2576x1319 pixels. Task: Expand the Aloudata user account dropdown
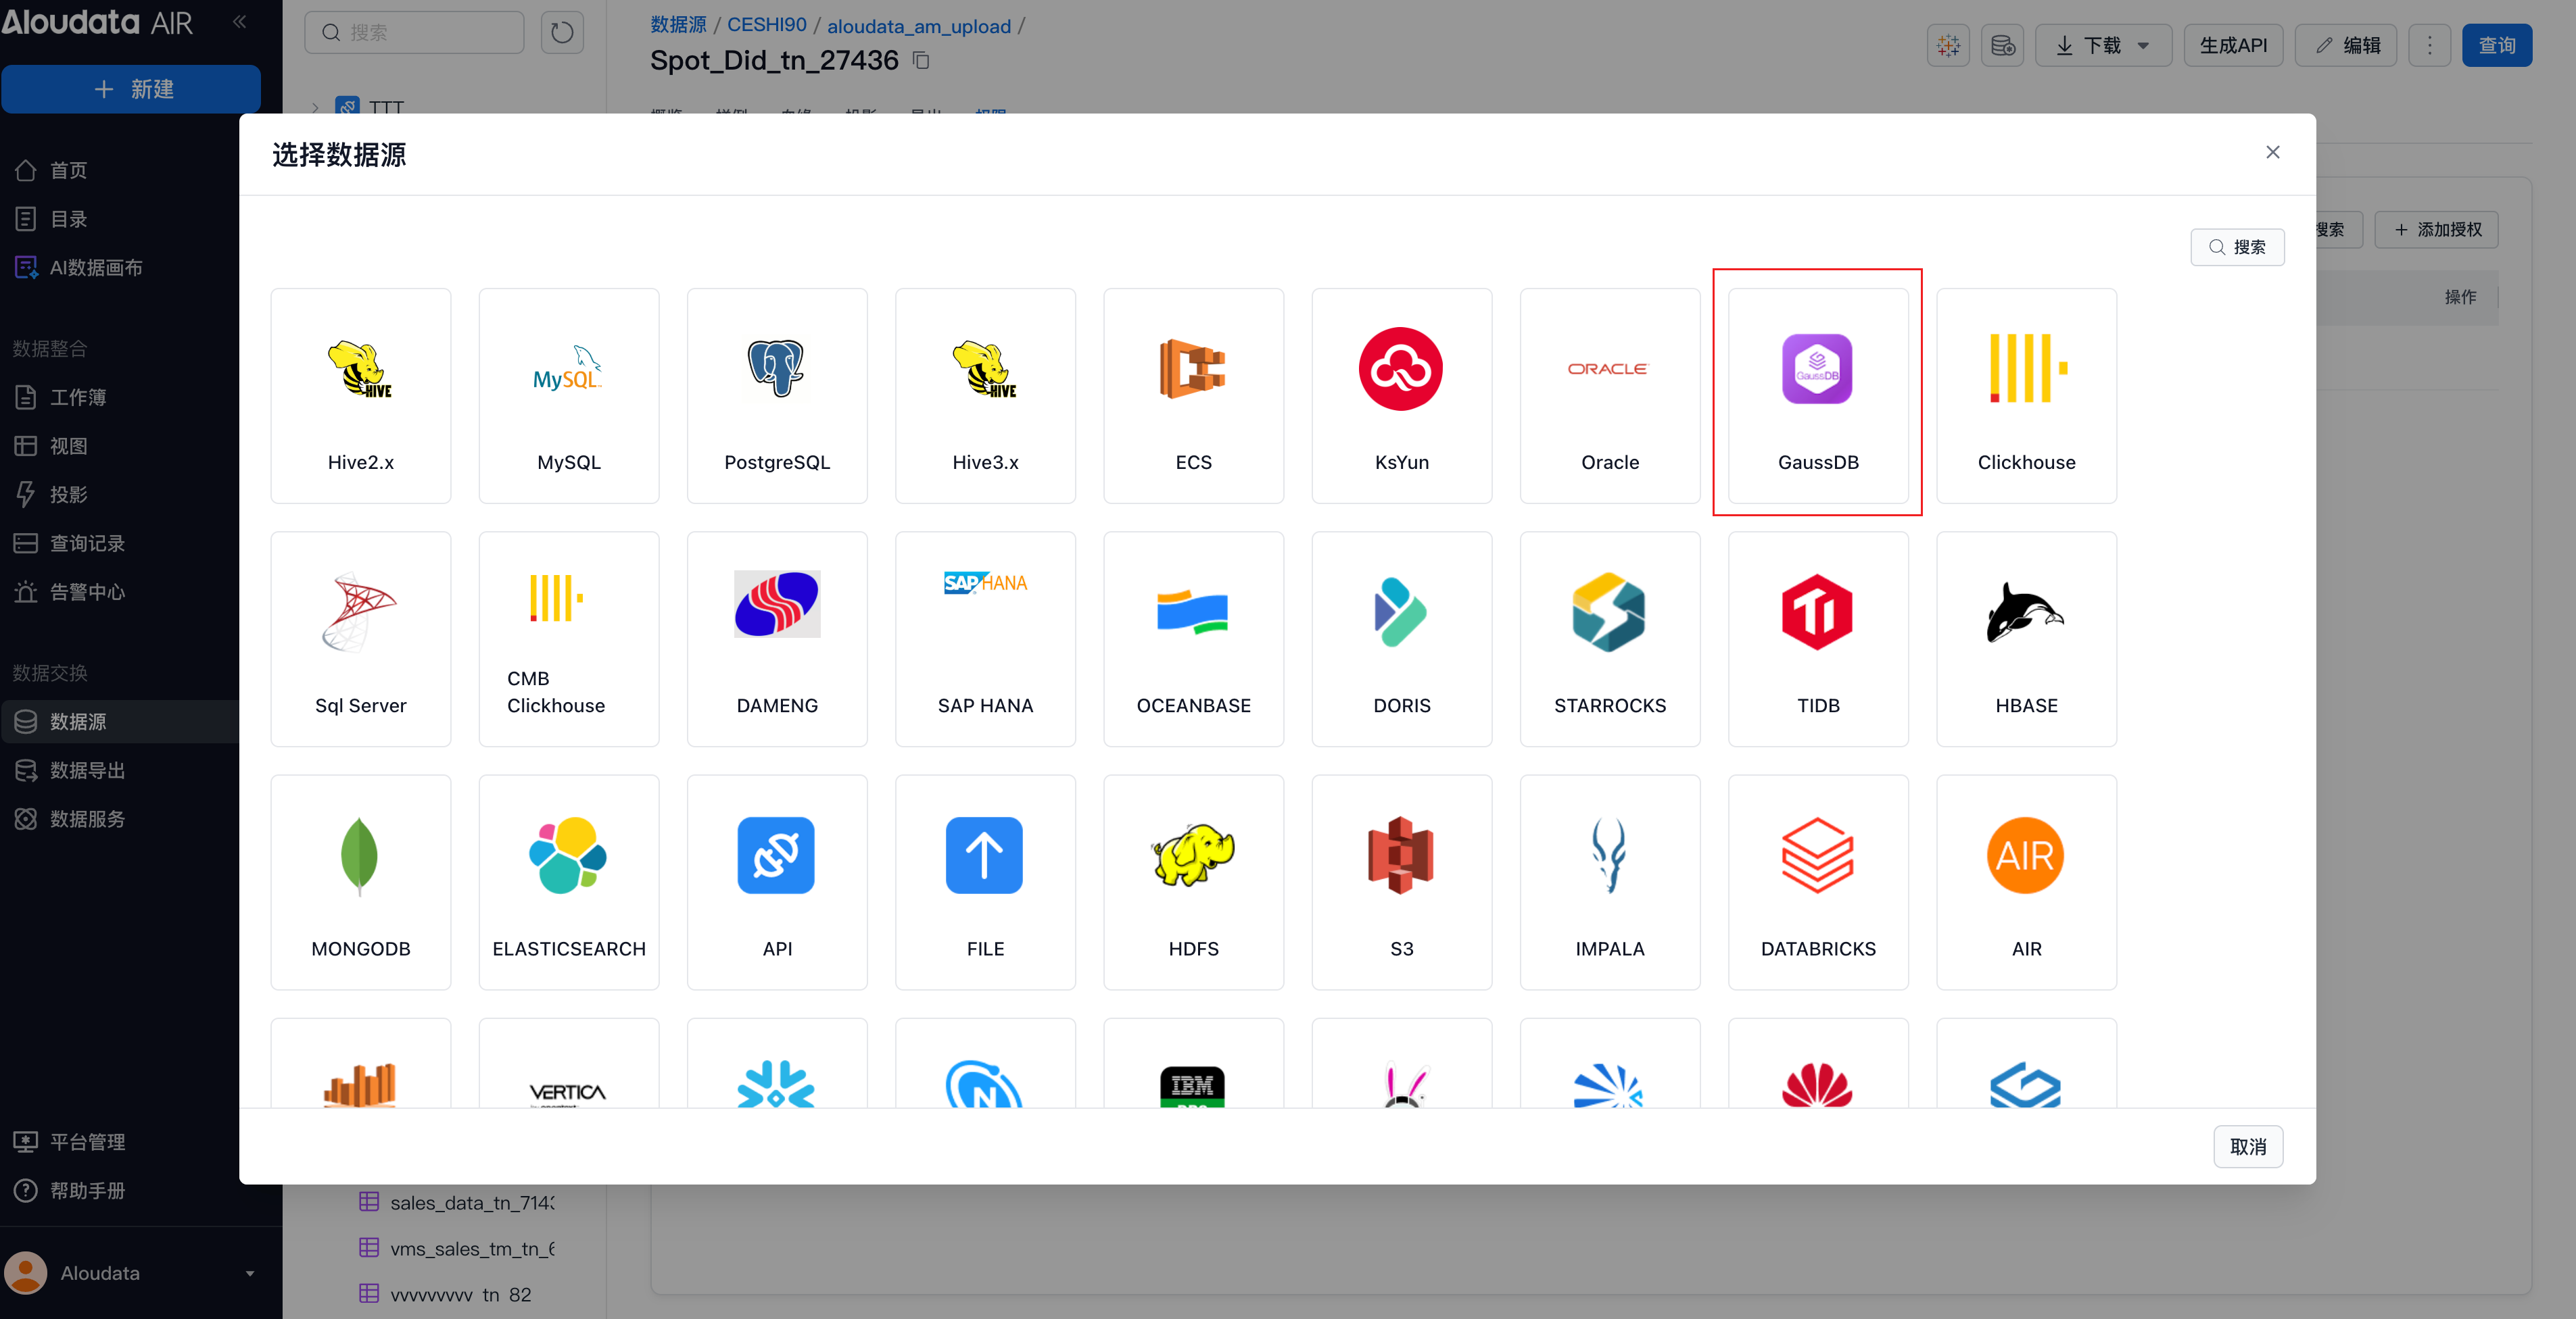pos(249,1273)
